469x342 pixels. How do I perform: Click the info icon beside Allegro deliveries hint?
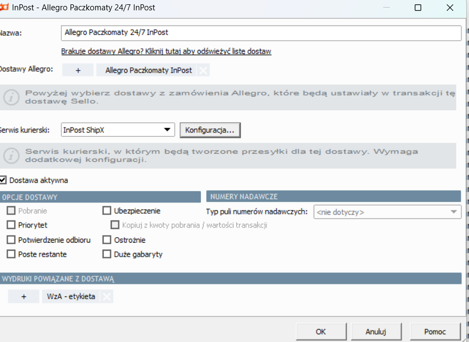click(x=11, y=97)
